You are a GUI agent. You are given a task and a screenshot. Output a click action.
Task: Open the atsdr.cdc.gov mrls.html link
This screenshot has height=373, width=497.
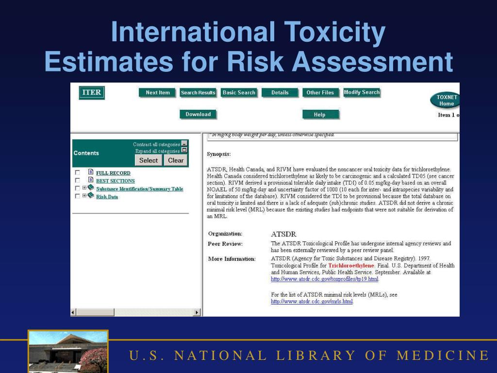click(312, 301)
